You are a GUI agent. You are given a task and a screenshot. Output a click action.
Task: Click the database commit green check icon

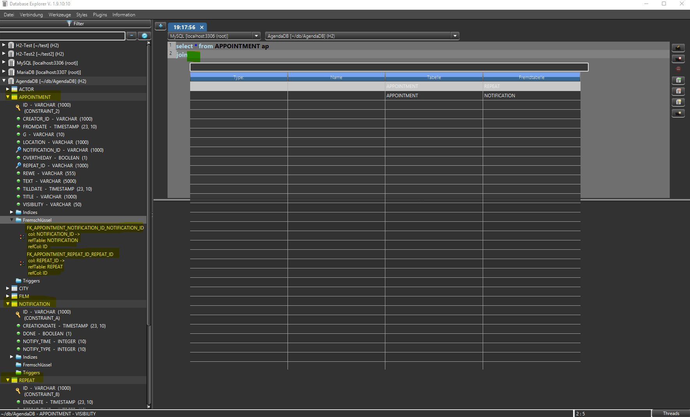click(678, 80)
